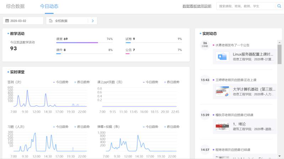Open the 2020-03-02 date picker
This screenshot has height=159, width=284.
(23, 21)
